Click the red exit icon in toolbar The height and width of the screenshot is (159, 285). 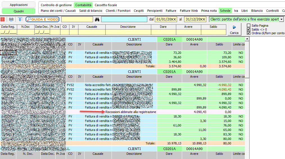click(3, 19)
